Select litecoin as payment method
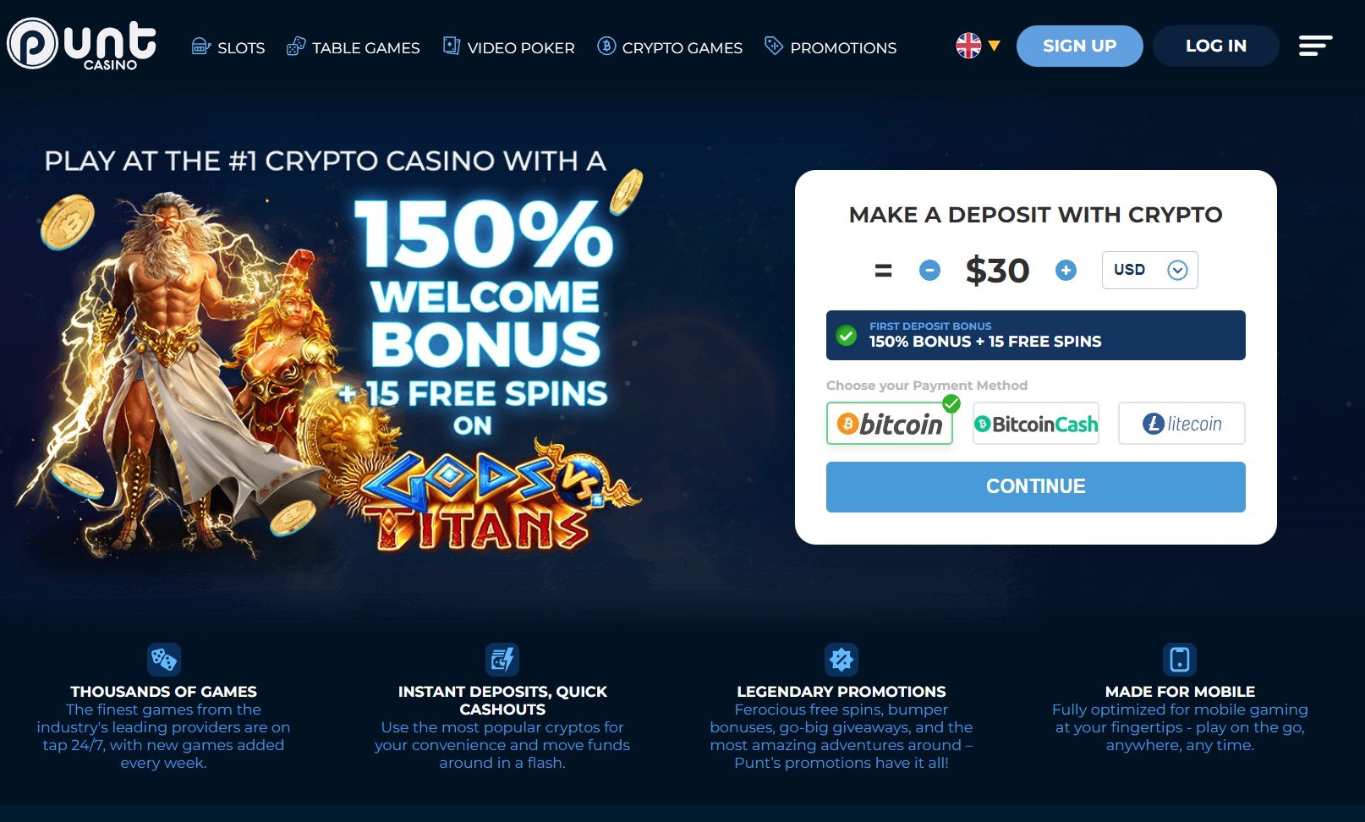Image resolution: width=1365 pixels, height=822 pixels. click(1181, 424)
